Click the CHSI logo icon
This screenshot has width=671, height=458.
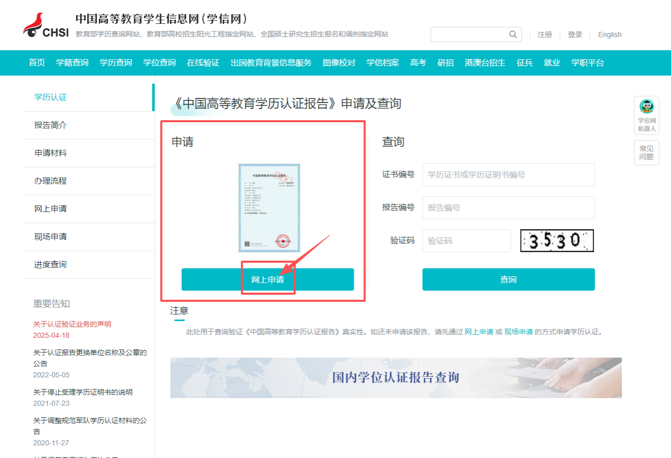point(45,26)
